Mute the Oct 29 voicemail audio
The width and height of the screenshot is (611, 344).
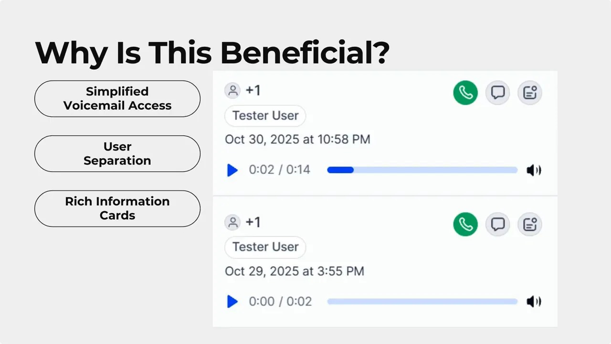click(533, 301)
